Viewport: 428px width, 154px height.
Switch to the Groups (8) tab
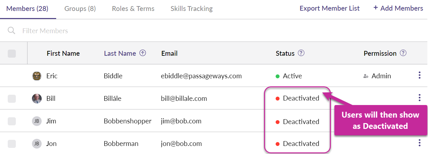[x=80, y=9]
